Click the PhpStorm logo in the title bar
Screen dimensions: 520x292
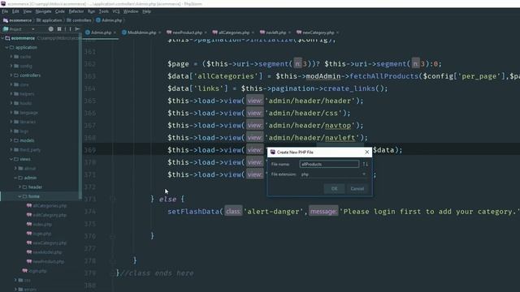coord(3,3)
